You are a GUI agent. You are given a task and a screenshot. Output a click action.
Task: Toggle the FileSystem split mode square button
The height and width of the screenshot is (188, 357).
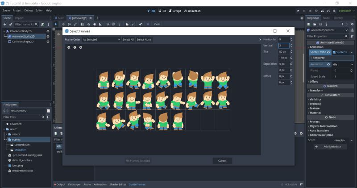click(48, 111)
